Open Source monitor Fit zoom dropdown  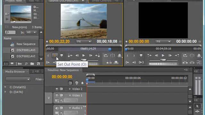pos(84,42)
